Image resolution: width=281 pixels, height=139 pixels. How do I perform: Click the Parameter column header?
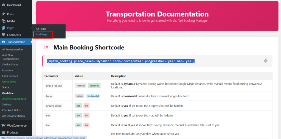(x=58, y=76)
